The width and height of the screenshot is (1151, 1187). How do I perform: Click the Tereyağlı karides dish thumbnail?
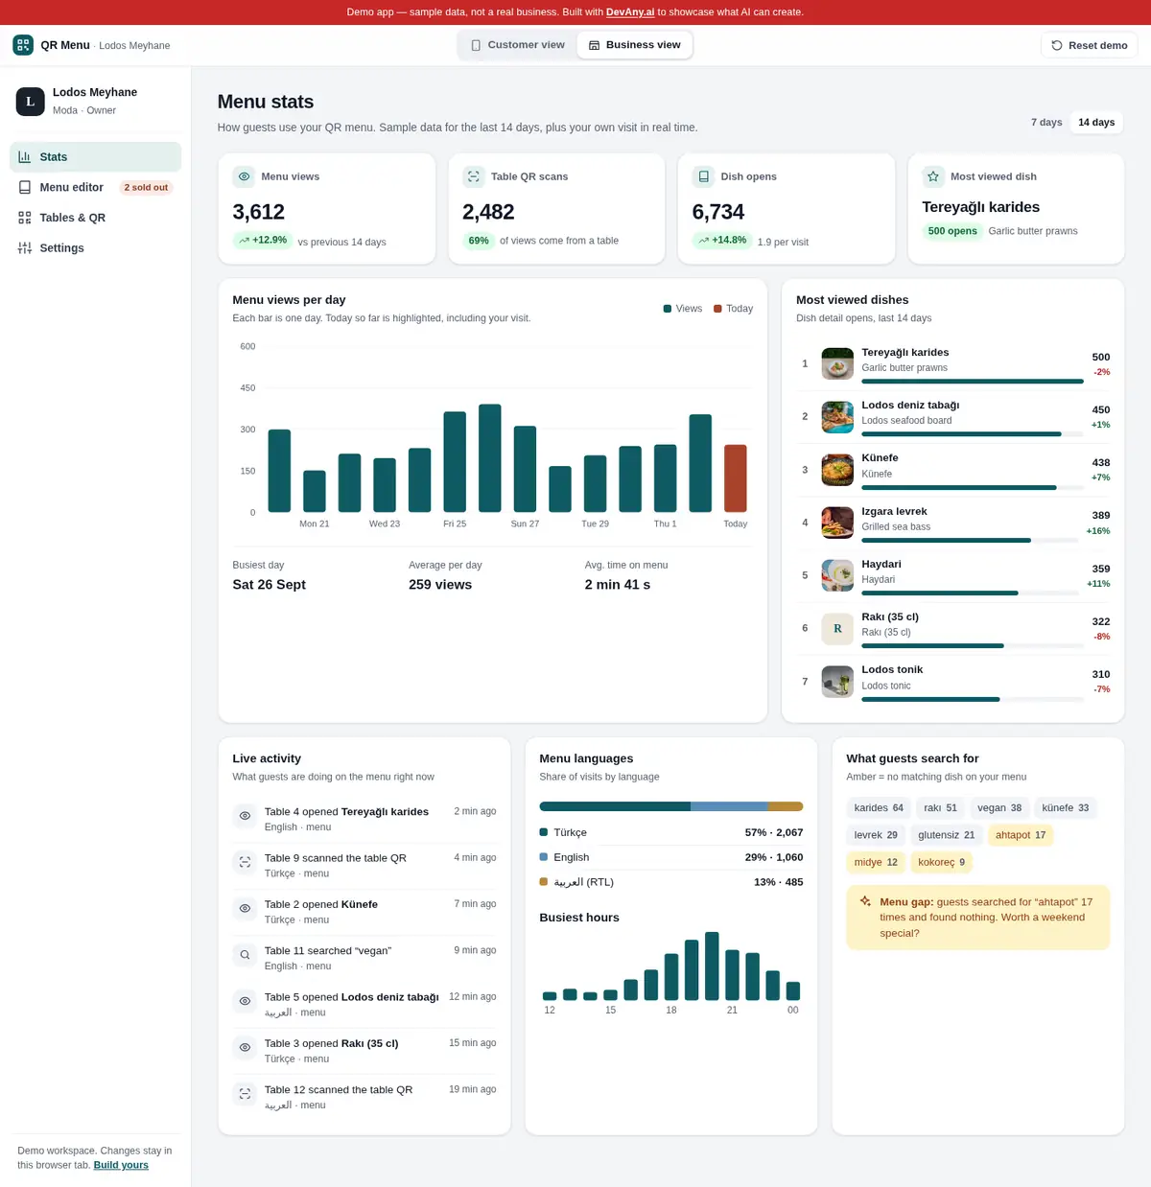pos(837,363)
